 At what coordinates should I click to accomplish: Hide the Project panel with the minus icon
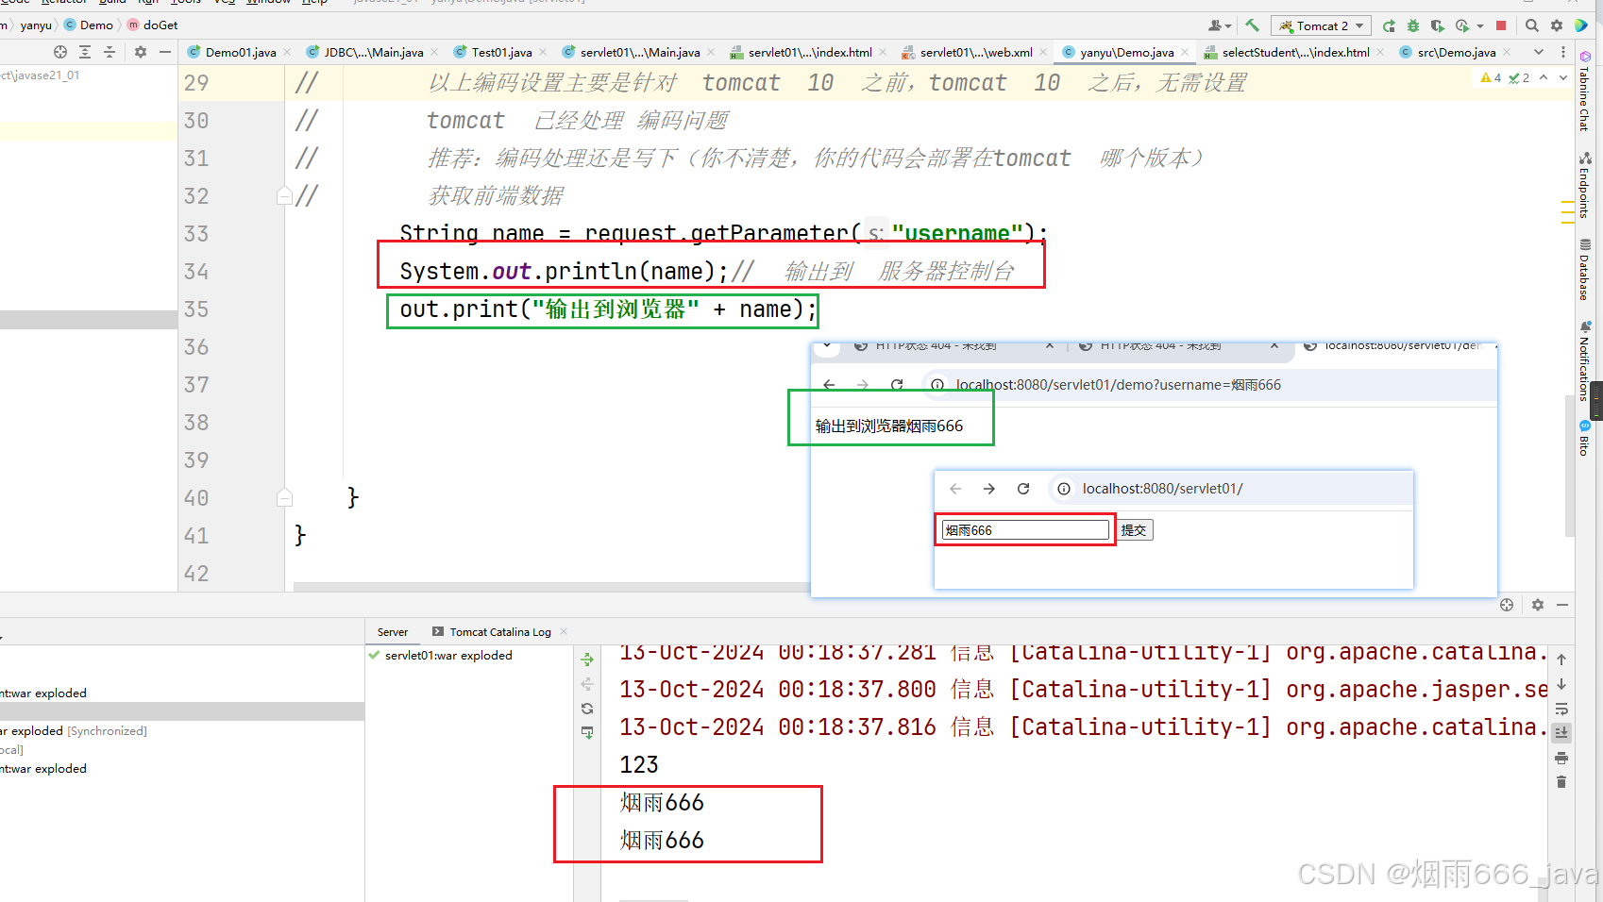165,52
